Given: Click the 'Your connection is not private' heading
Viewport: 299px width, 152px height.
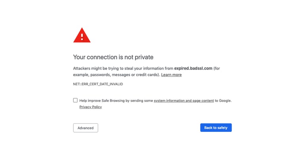Looking at the screenshot, I should pos(113,57).
